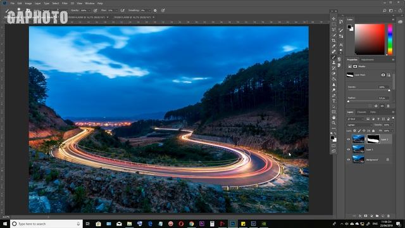
Task: Toggle lock image pixels brush icon
Action: [359, 131]
